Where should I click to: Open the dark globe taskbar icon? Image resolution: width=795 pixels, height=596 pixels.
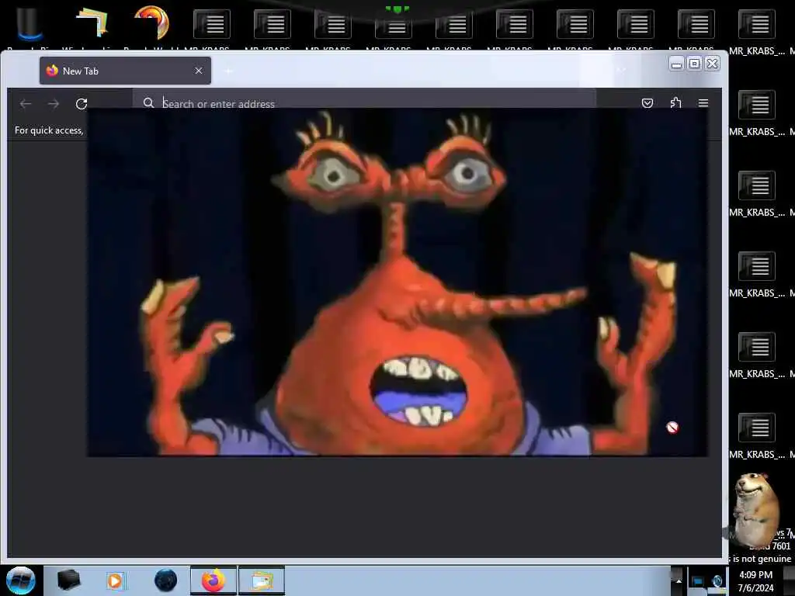165,580
